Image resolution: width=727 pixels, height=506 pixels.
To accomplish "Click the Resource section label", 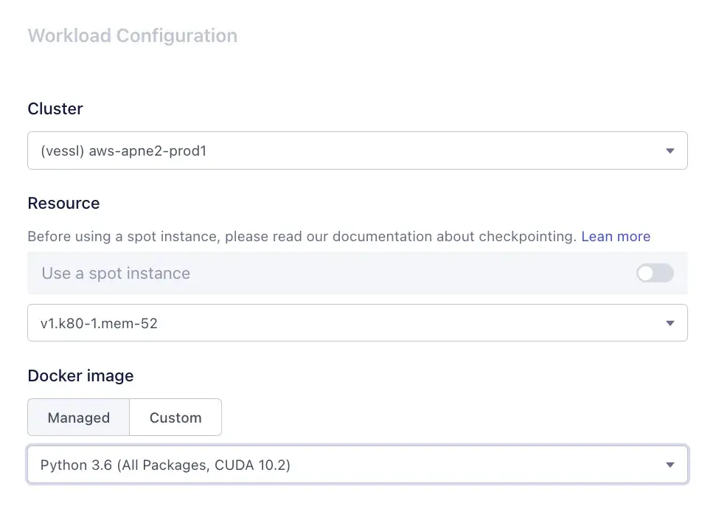I will (63, 203).
